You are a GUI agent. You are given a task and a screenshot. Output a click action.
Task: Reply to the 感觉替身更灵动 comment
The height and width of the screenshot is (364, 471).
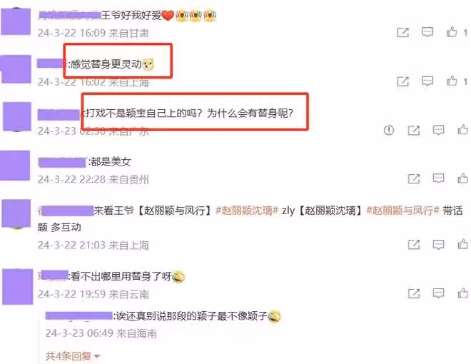[x=427, y=81]
